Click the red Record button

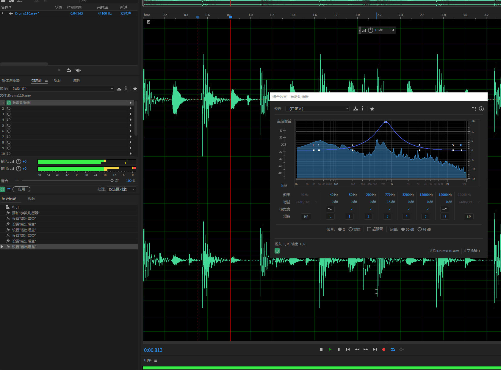384,349
